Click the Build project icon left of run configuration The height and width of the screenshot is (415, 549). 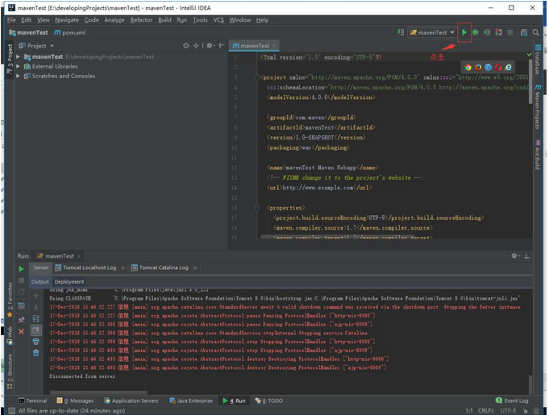point(401,32)
